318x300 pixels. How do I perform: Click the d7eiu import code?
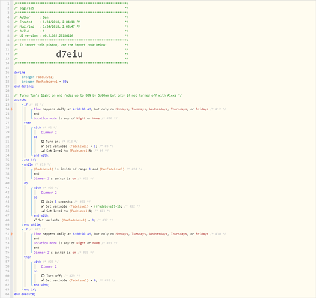coord(70,55)
